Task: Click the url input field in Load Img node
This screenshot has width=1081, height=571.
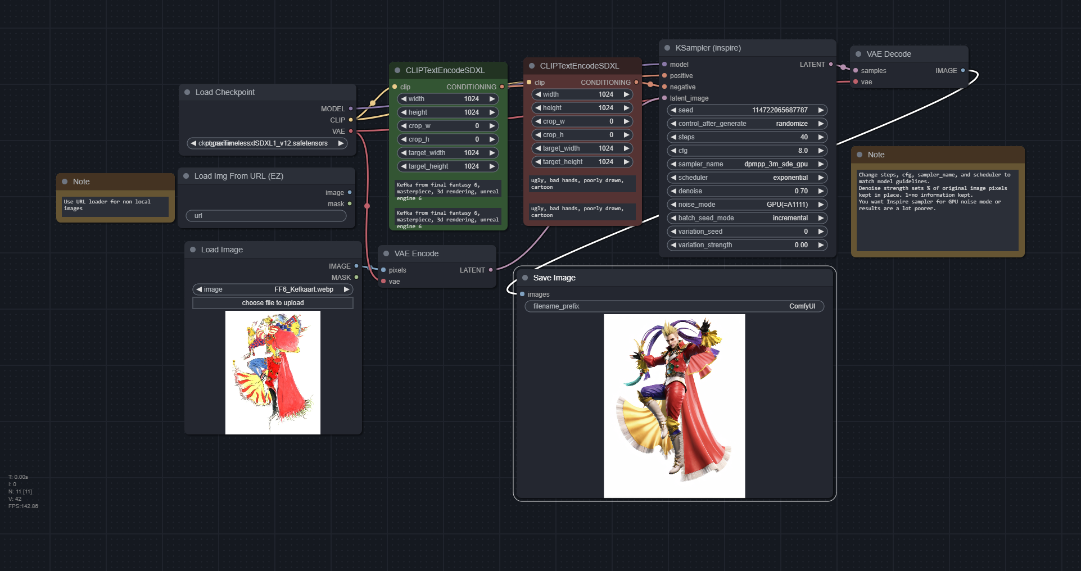Action: tap(266, 216)
